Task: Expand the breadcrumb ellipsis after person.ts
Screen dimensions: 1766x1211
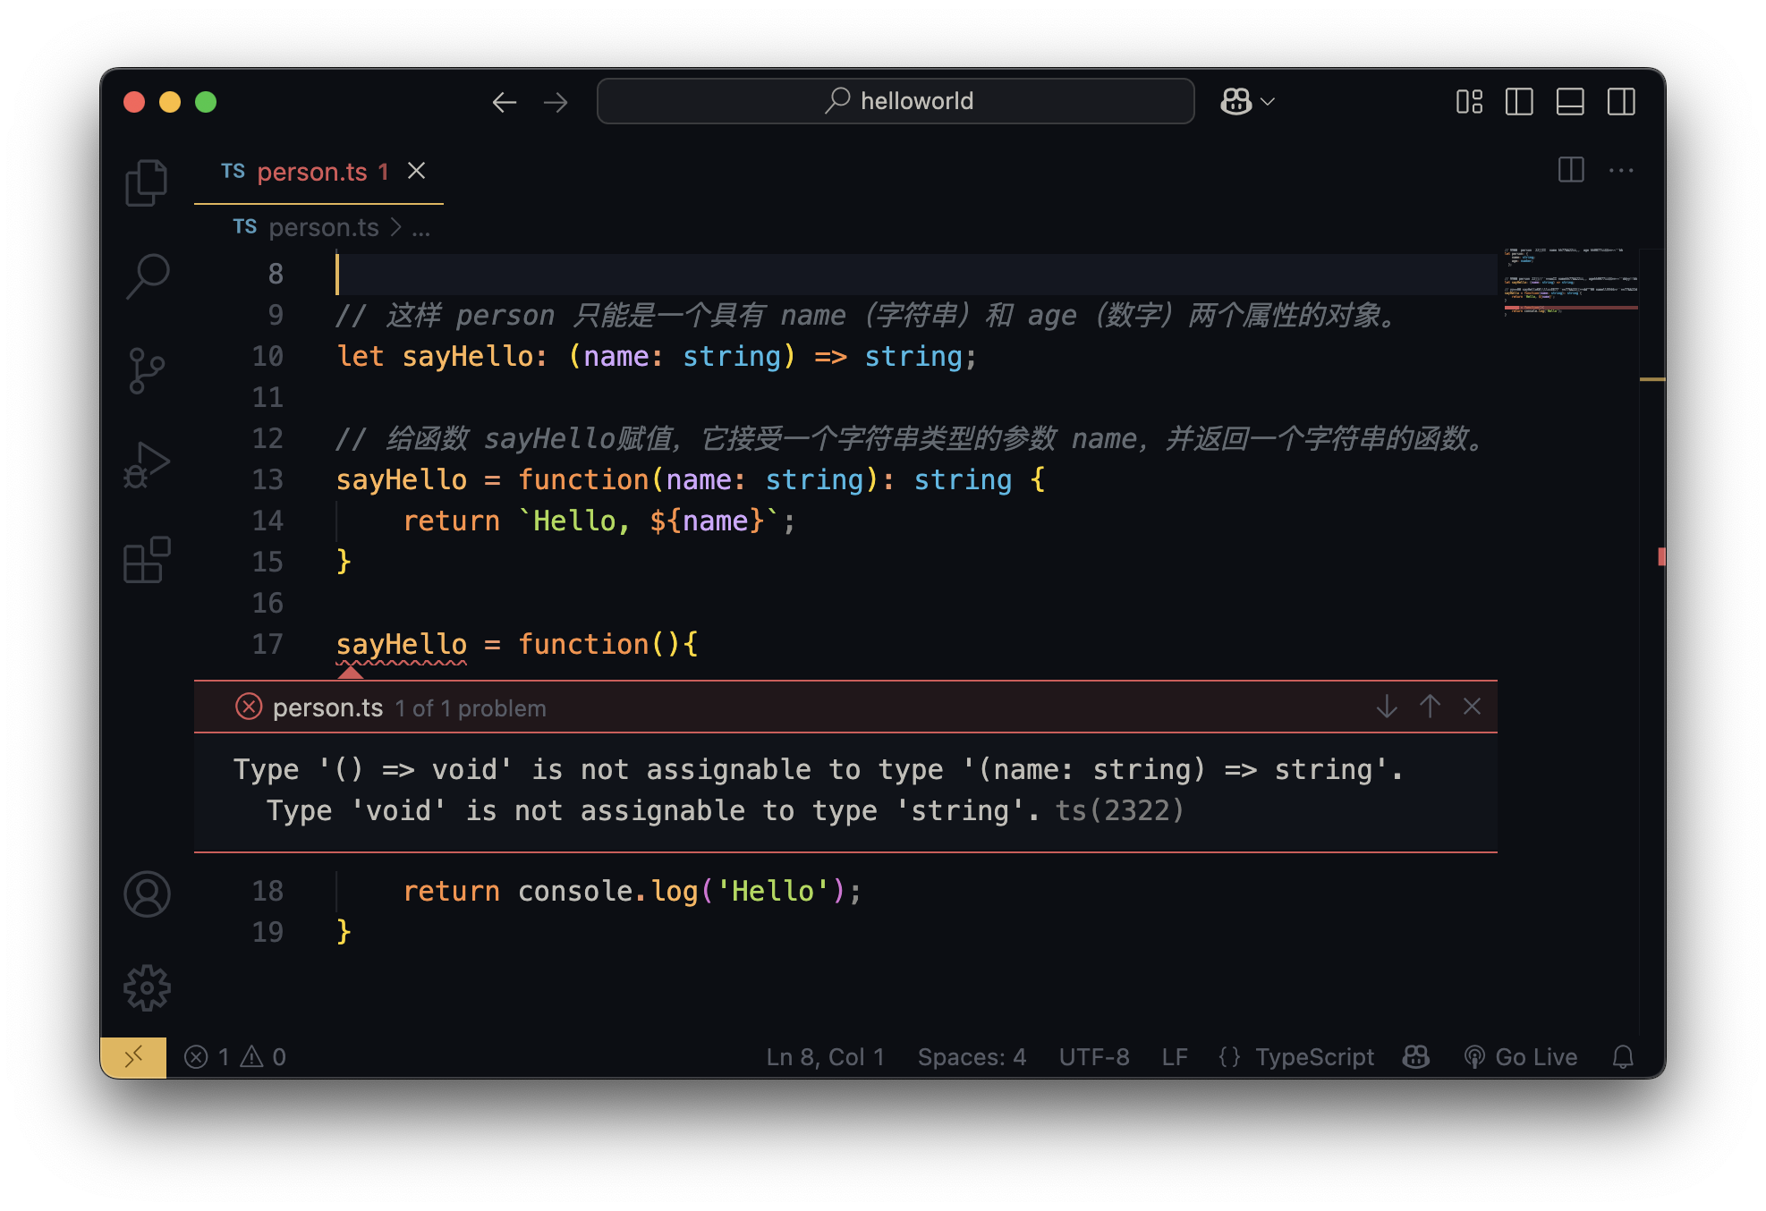Action: (x=420, y=228)
